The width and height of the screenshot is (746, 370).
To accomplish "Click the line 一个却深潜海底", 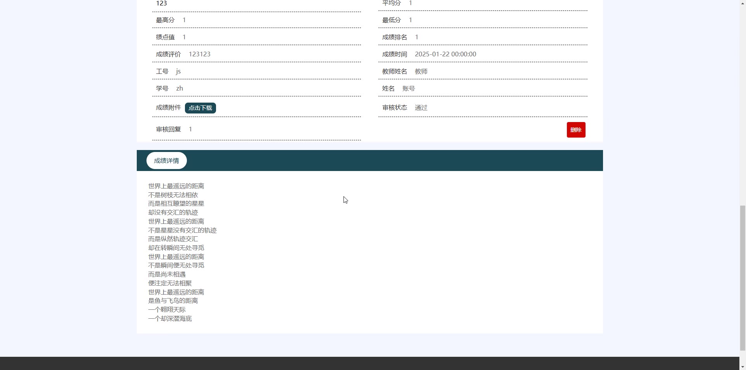I will (x=170, y=319).
